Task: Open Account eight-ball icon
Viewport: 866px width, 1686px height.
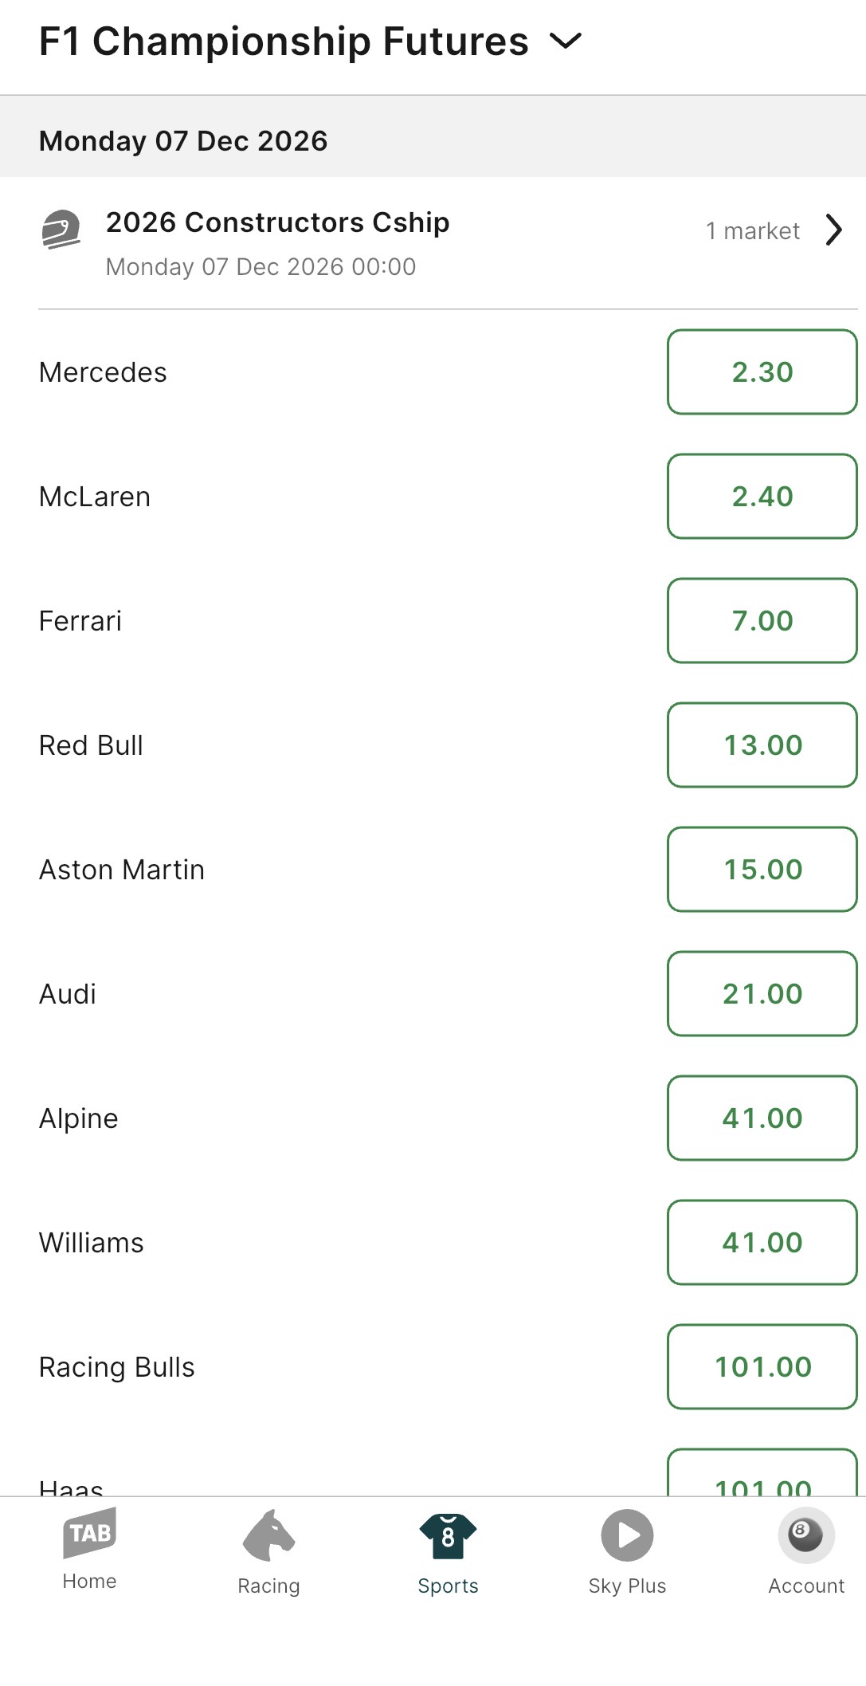Action: (x=805, y=1535)
